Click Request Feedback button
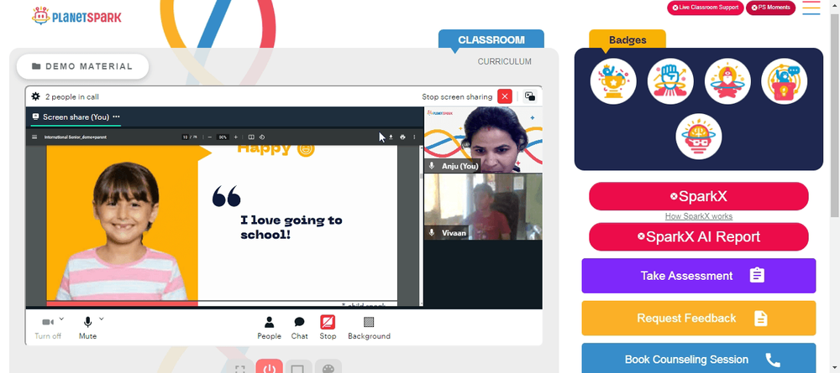This screenshot has width=840, height=373. pos(699,318)
